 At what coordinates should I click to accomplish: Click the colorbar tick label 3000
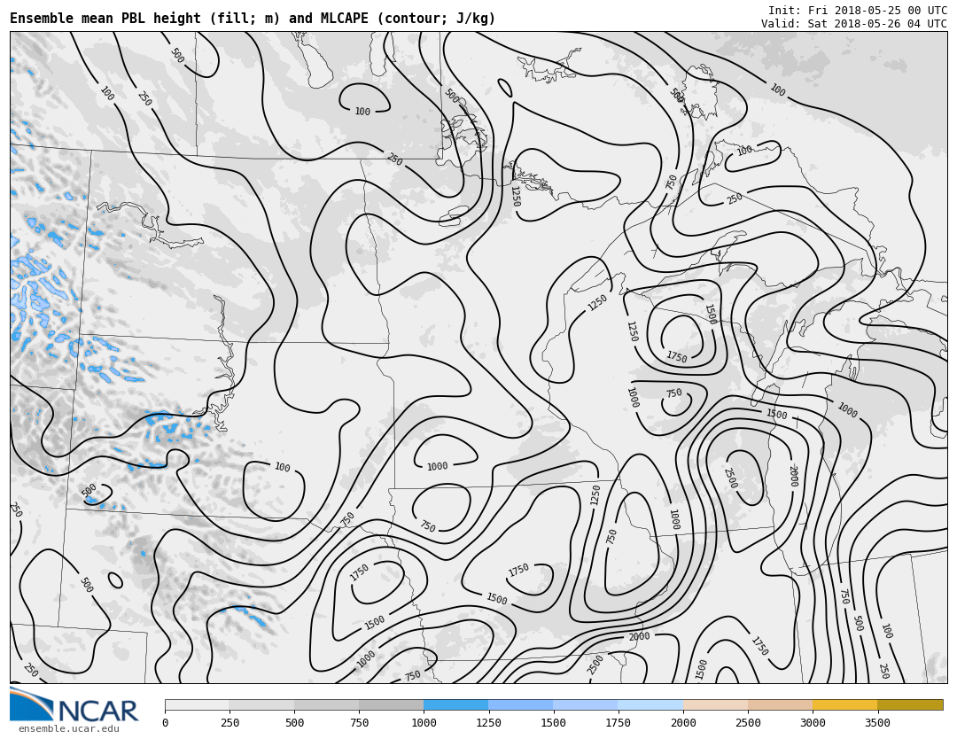813,723
